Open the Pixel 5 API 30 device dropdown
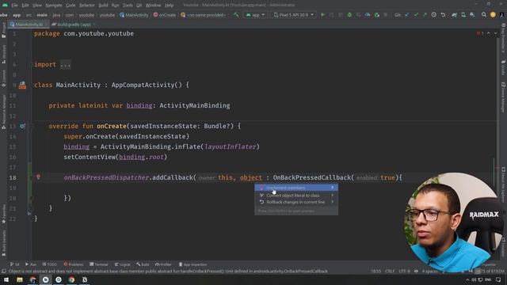The width and height of the screenshot is (507, 285). [x=294, y=15]
